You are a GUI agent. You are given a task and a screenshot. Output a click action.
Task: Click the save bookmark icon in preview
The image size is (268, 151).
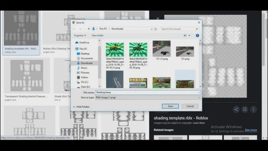point(245,109)
